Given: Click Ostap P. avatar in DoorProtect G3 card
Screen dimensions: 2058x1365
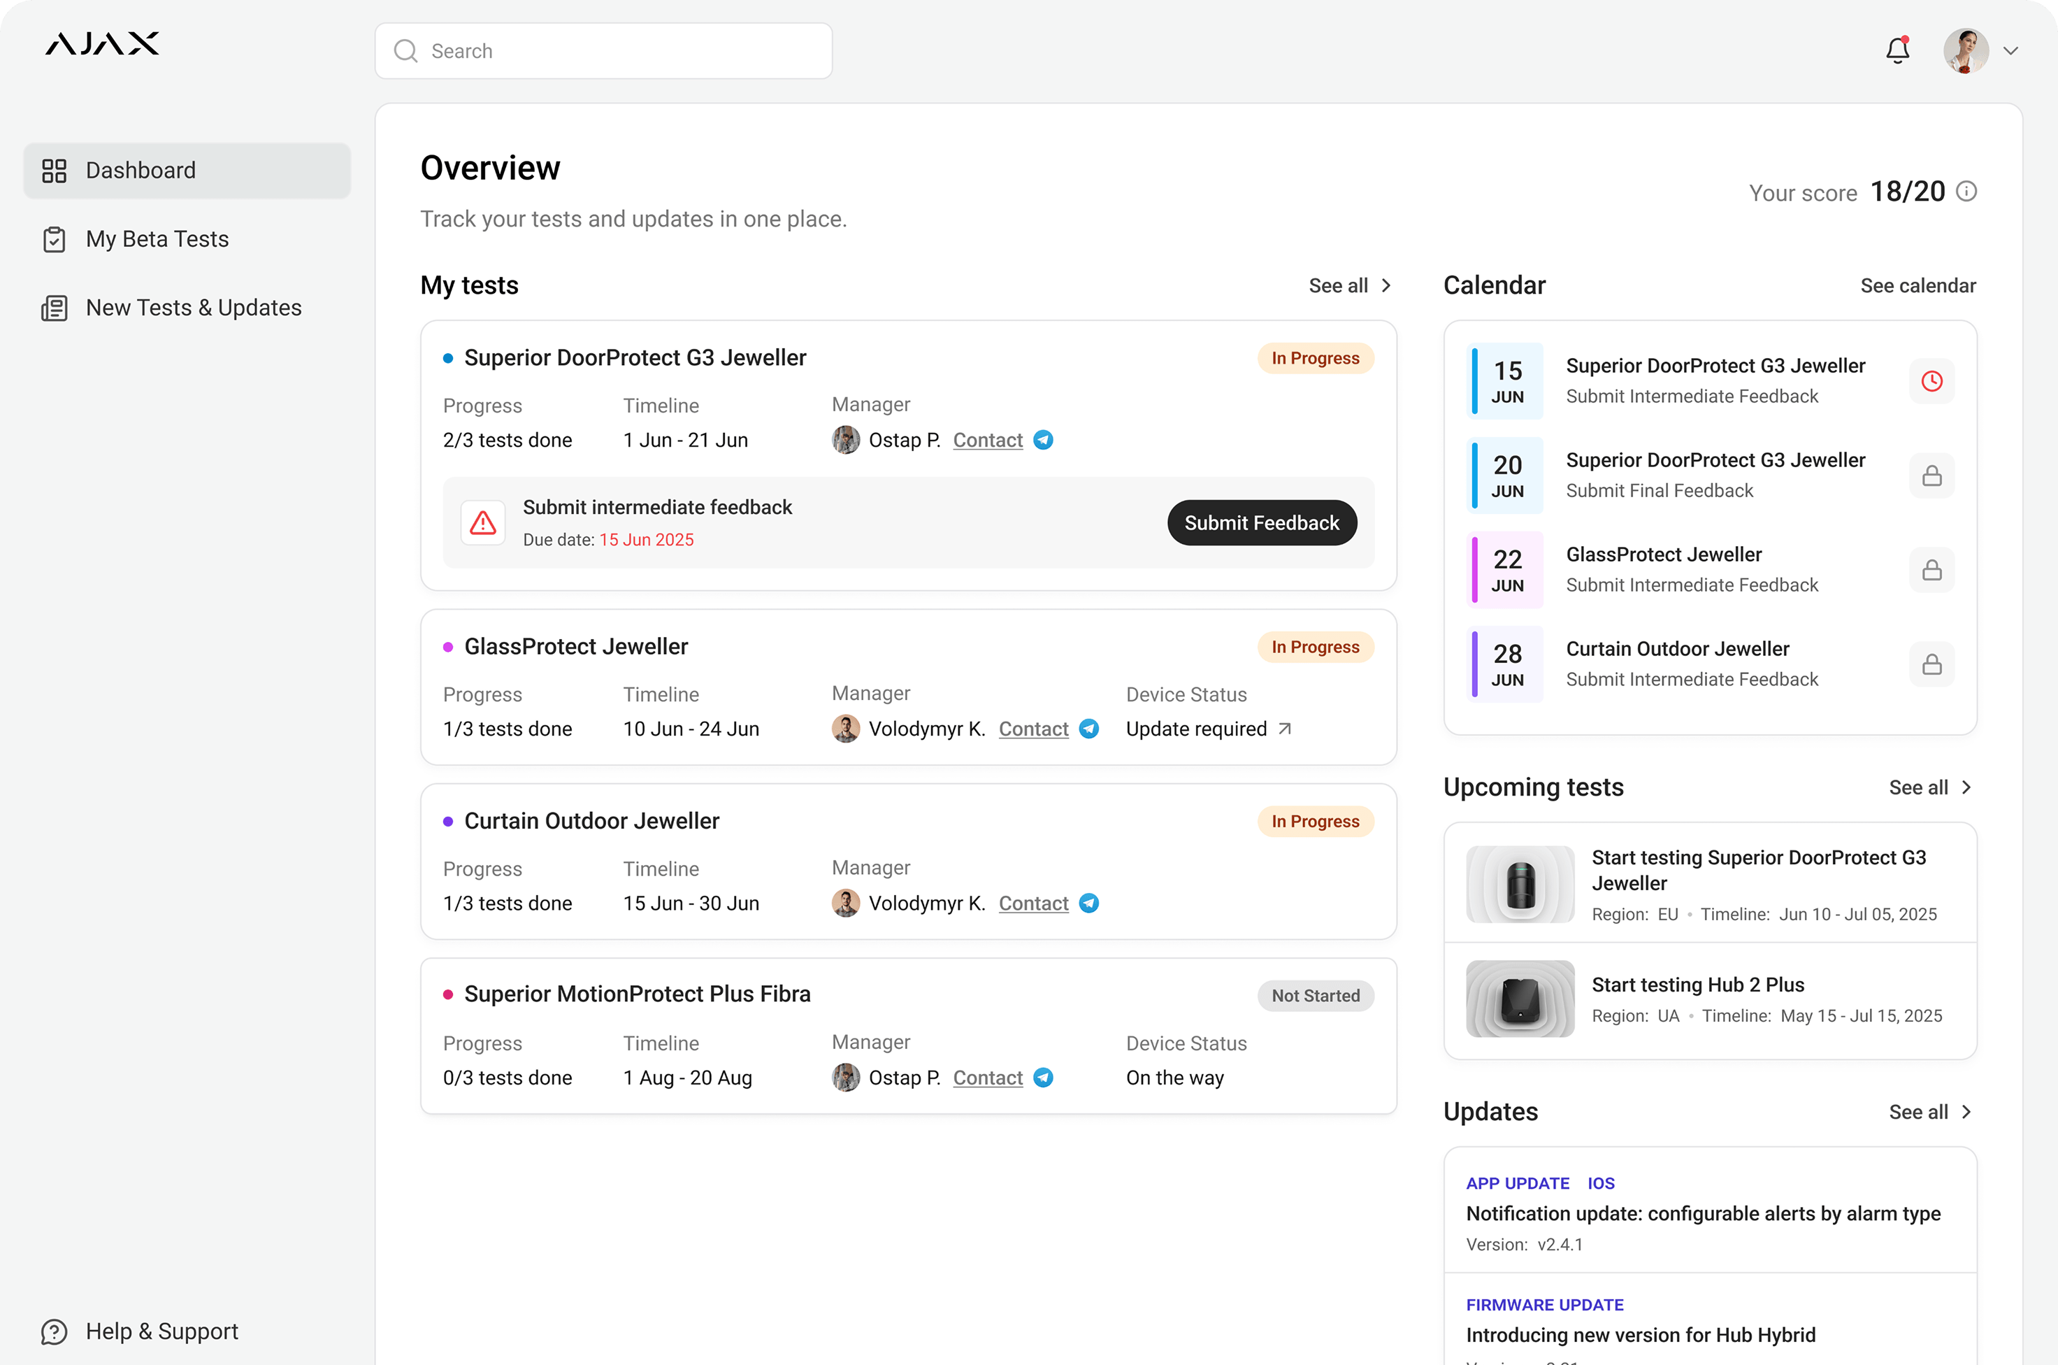Looking at the screenshot, I should click(846, 441).
